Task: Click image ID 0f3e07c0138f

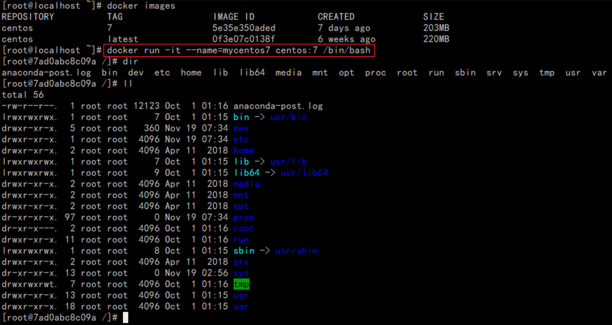Action: click(244, 39)
